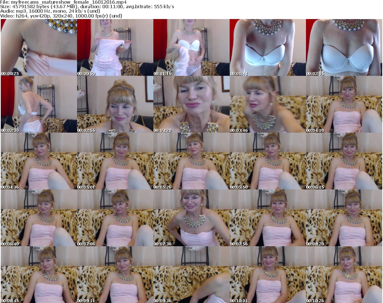The width and height of the screenshot is (383, 303).
Task: Click the file name line in the header
Action: click(63, 2)
